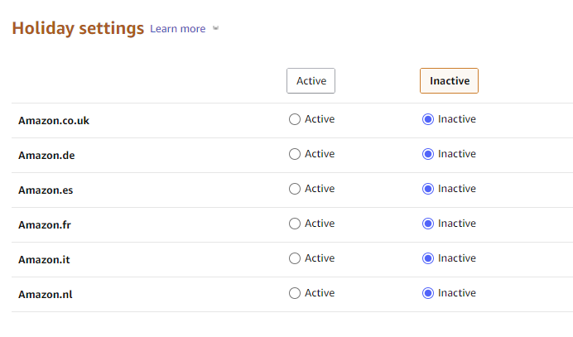Choose the Amazon.nl Inactive radio
Image resolution: width=573 pixels, height=337 pixels.
[428, 293]
